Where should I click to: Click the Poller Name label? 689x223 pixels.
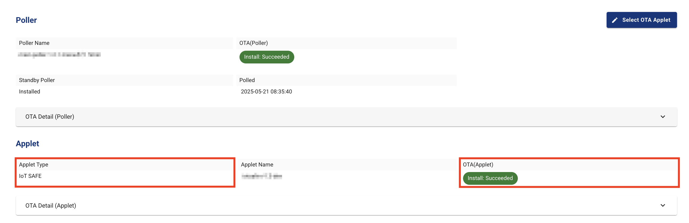tap(34, 43)
